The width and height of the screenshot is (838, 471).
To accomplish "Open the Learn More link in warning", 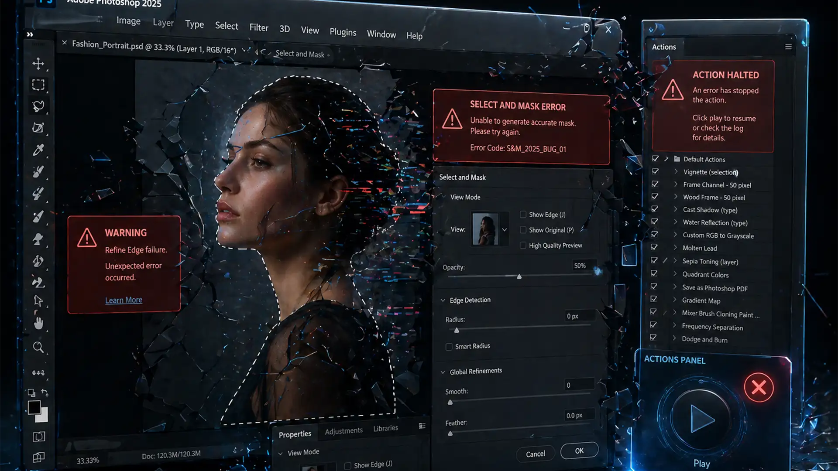I will click(124, 300).
